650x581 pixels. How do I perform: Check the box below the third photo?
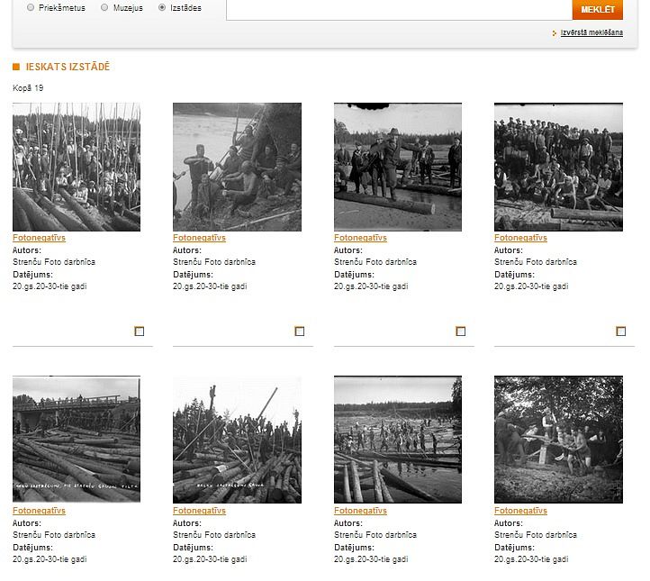point(461,331)
